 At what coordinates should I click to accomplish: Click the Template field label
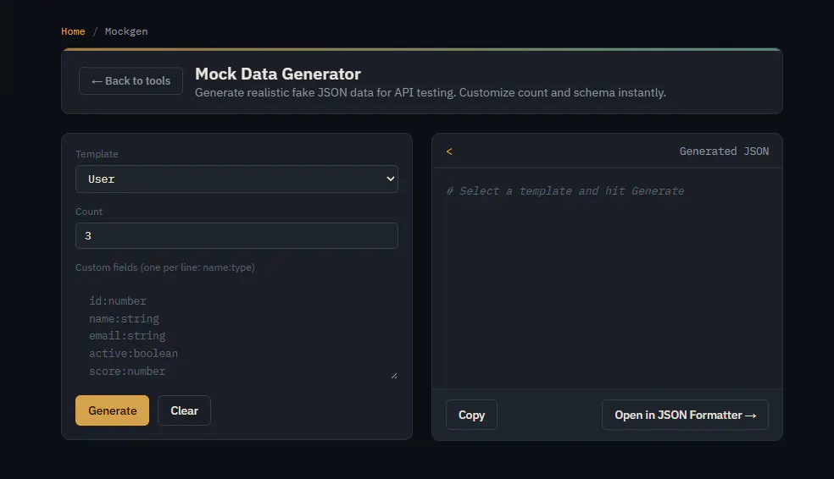(97, 154)
